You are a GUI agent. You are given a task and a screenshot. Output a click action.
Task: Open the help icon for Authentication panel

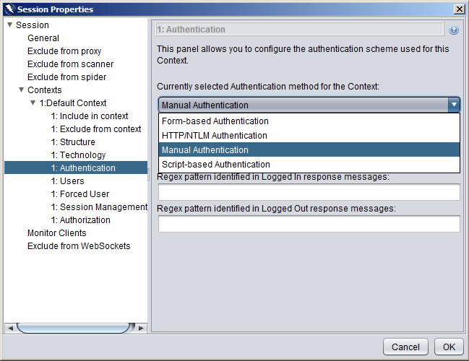click(453, 30)
